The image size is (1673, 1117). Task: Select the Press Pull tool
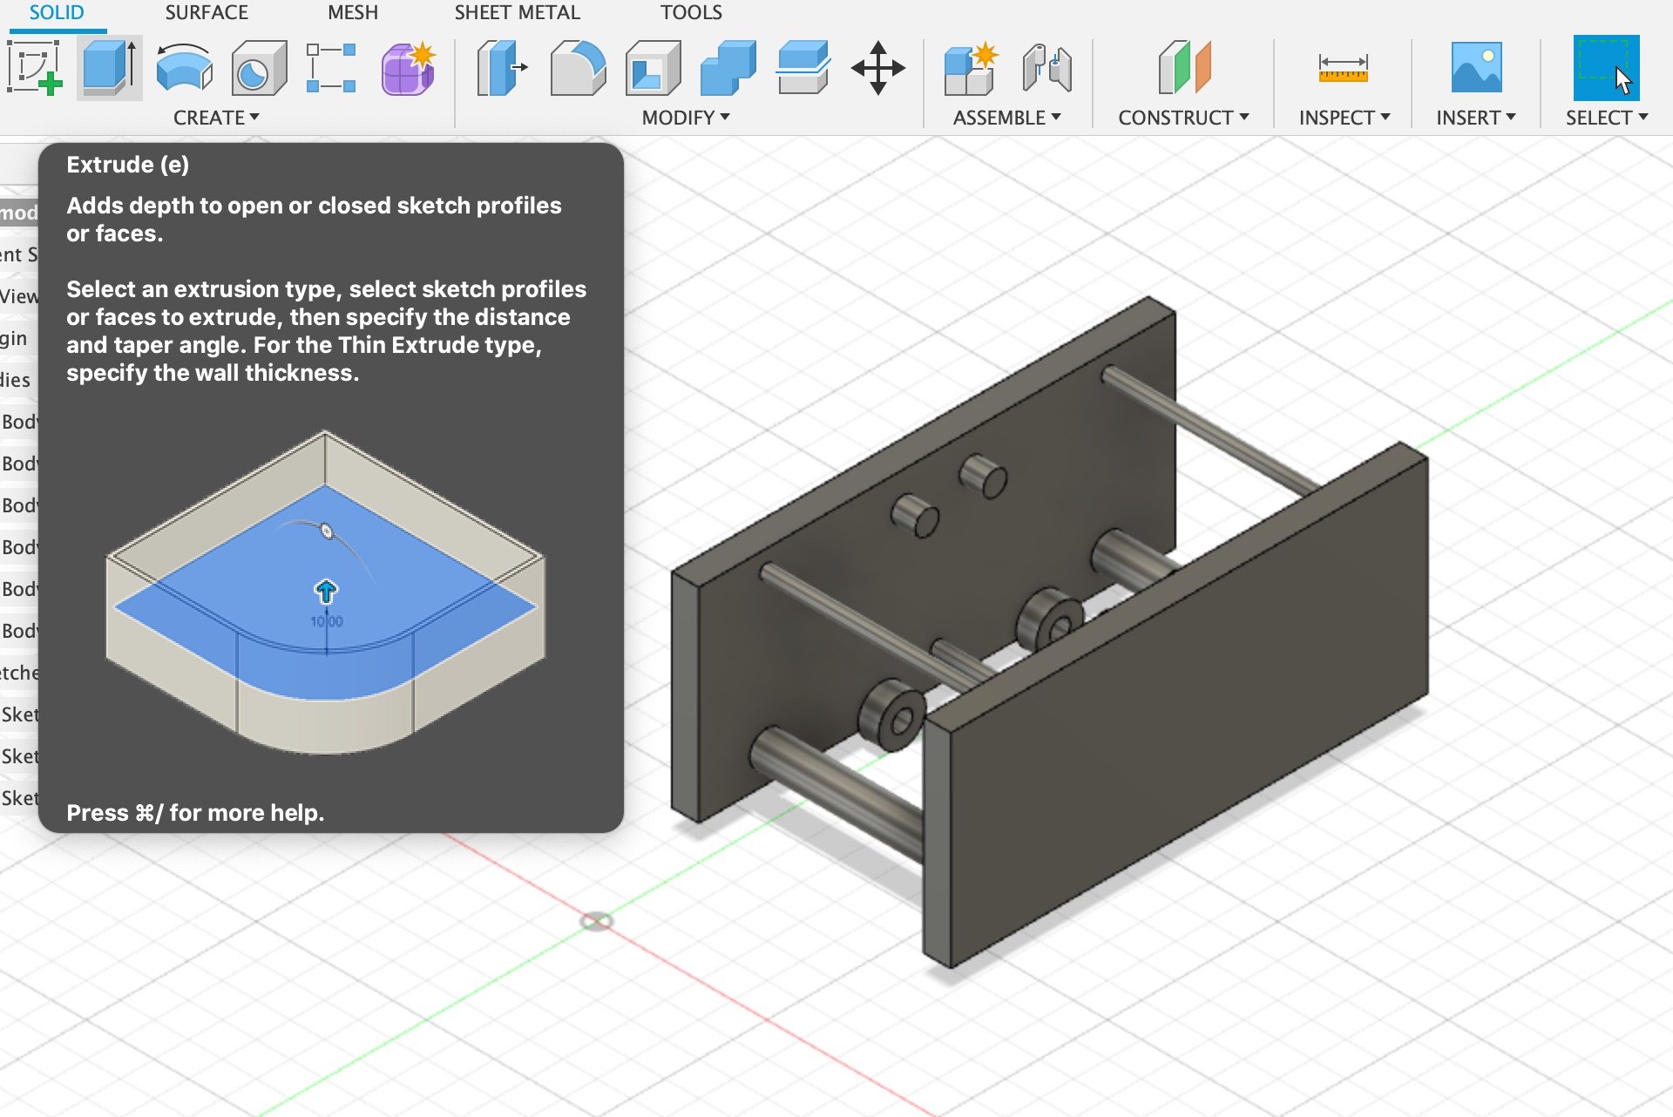(502, 67)
